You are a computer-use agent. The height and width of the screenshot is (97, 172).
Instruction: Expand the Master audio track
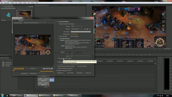pos(44,87)
